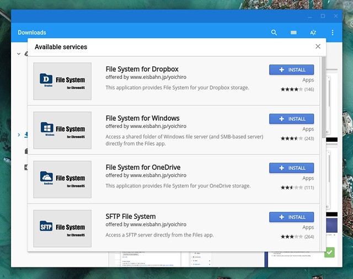Click the green checkmark badge
The image size is (353, 279).
(x=329, y=253)
